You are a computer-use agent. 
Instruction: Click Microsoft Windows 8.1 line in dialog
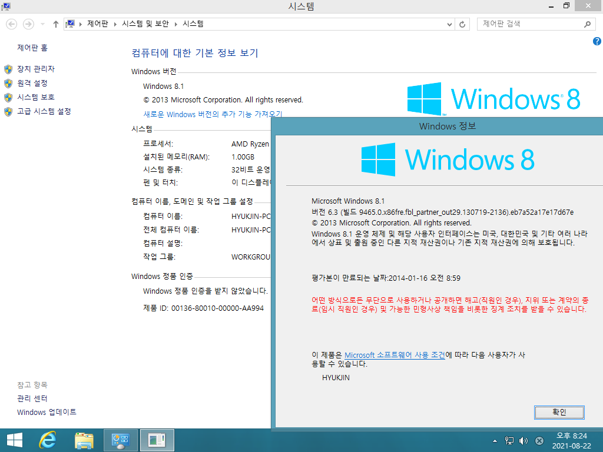point(348,201)
